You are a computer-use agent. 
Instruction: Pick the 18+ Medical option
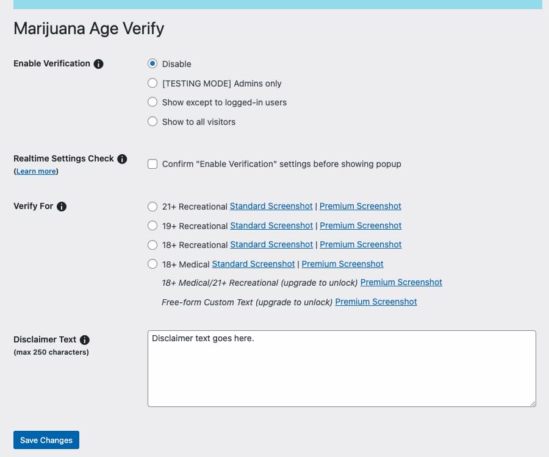tap(152, 264)
